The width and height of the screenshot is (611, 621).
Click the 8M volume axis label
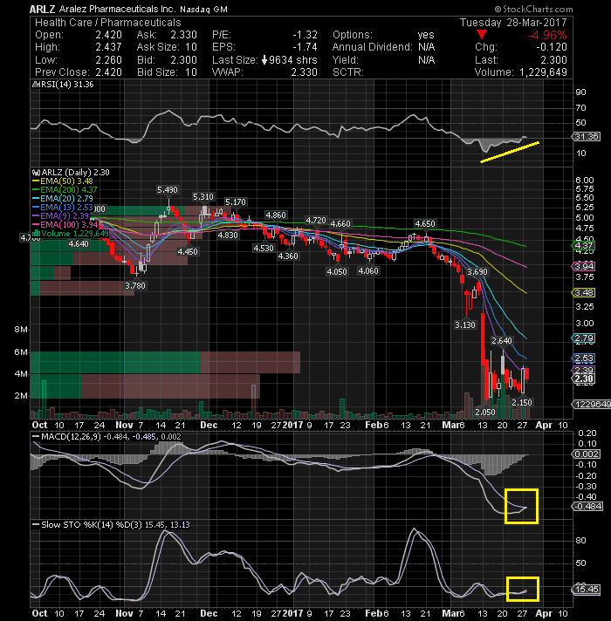pyautogui.click(x=21, y=330)
